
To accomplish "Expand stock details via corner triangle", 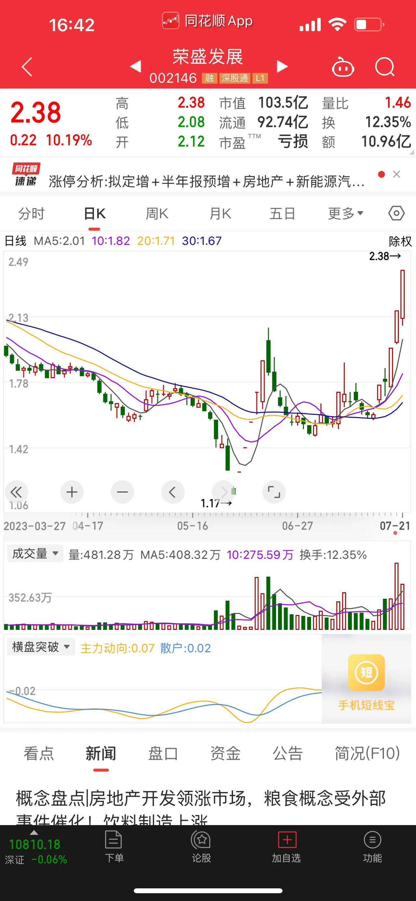I will tap(411, 153).
